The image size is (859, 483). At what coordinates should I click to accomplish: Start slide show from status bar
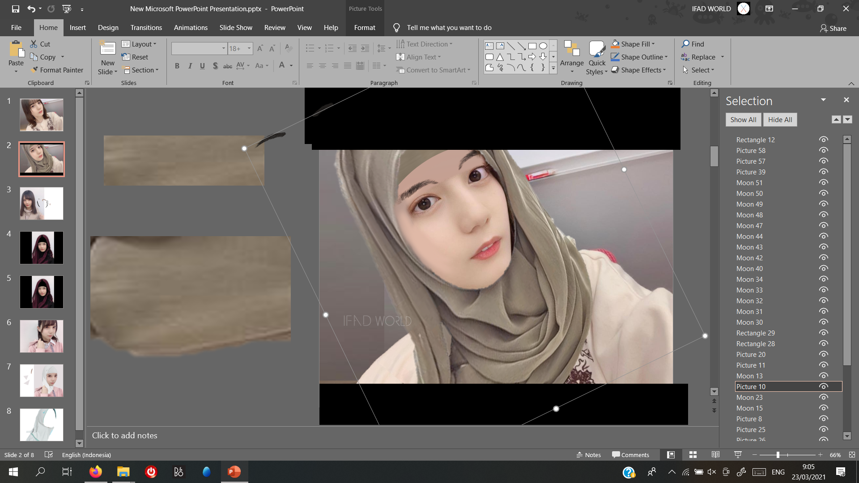click(738, 455)
